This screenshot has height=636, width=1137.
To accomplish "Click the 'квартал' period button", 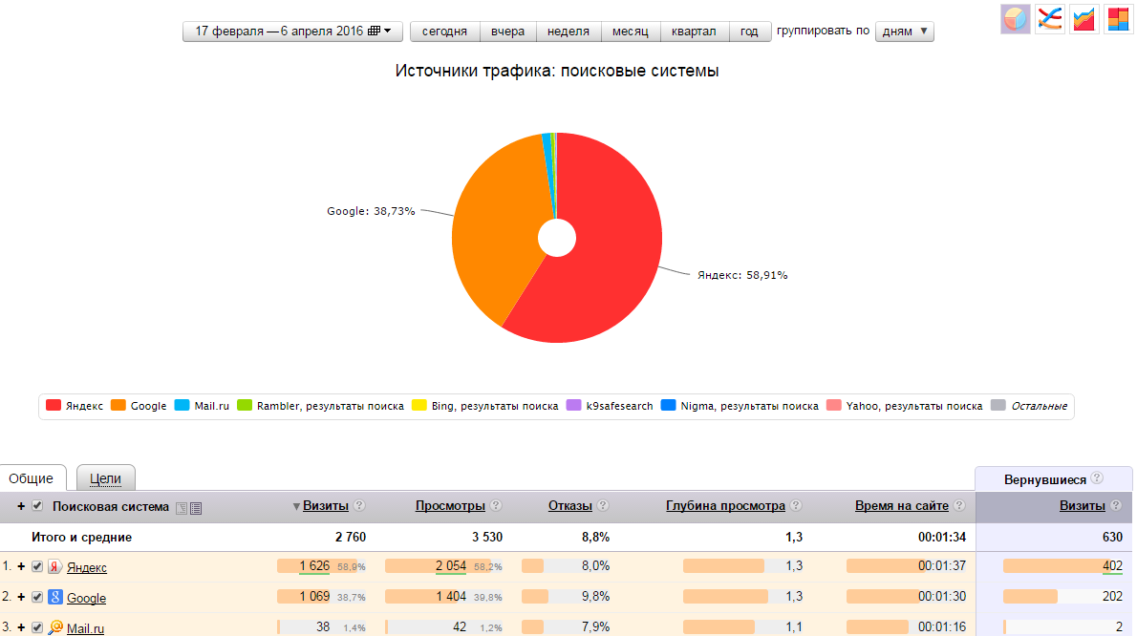I will (x=693, y=32).
